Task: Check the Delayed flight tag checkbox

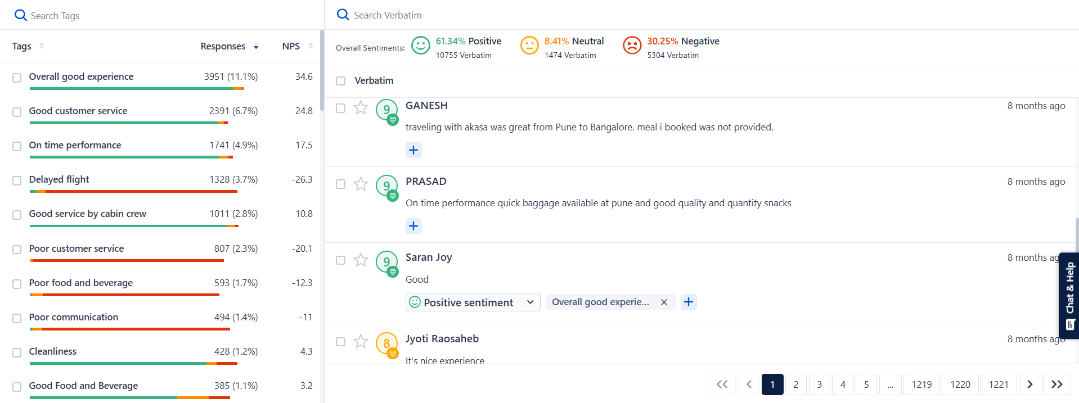Action: tap(16, 180)
